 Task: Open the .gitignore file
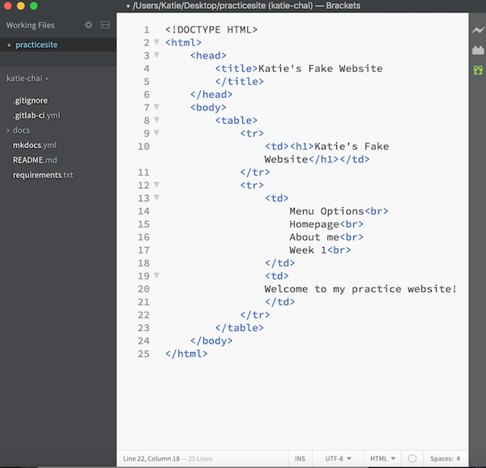tap(30, 100)
